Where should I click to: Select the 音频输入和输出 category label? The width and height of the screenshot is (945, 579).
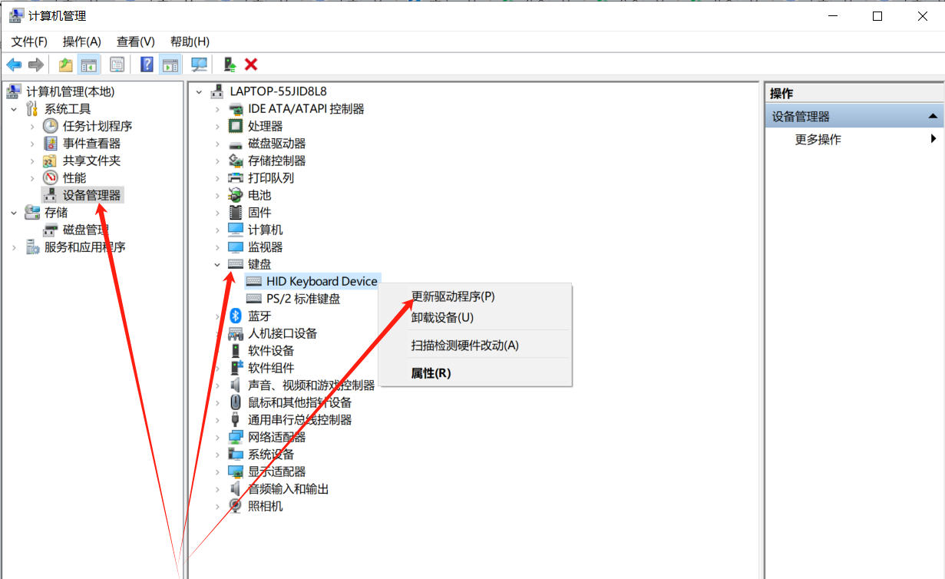tap(288, 489)
